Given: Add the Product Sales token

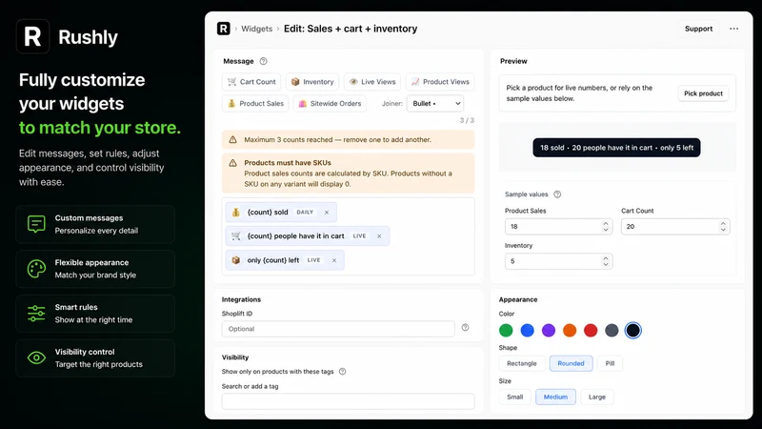Looking at the screenshot, I should [x=255, y=104].
